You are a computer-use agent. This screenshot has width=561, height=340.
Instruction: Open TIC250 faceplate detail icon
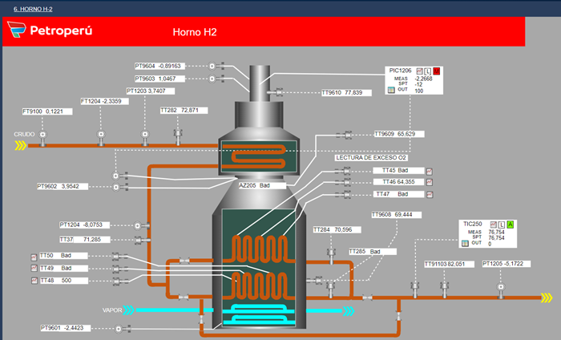pos(465,243)
